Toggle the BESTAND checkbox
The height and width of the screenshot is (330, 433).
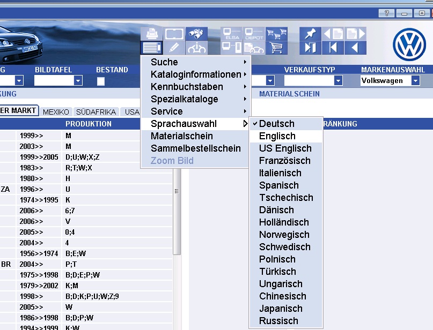tap(100, 81)
